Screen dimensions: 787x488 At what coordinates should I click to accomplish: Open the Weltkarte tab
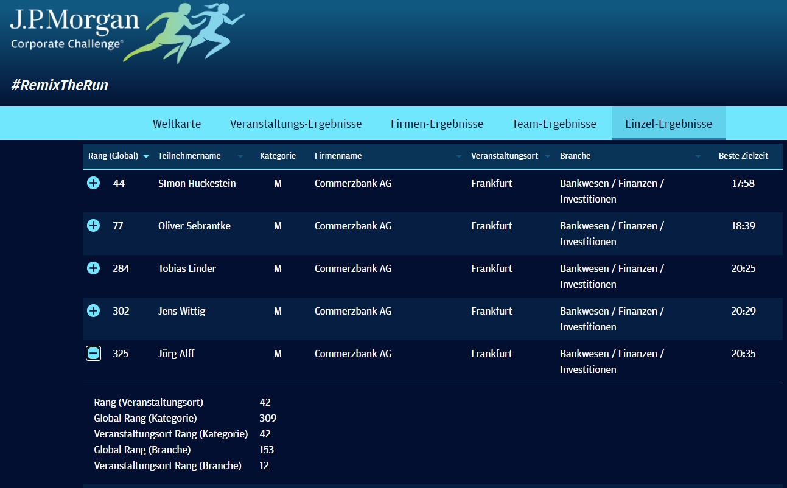(177, 124)
